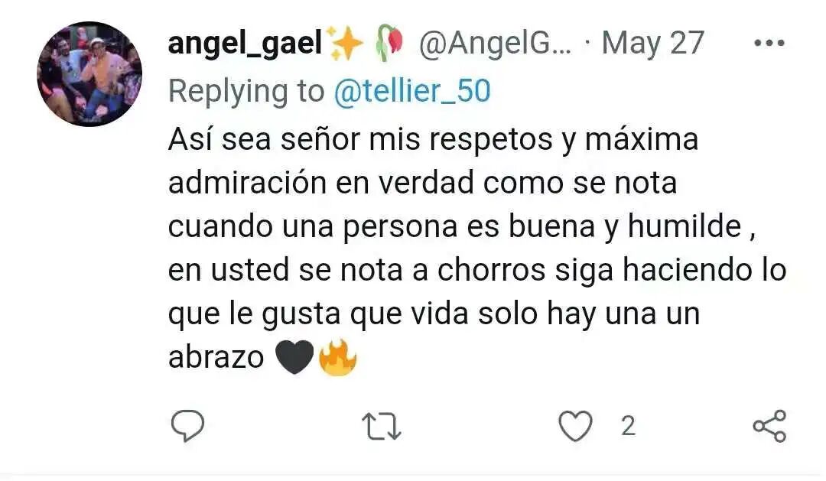Screen dimensions: 826x481
Task: Click the 'Replying to' label
Action: [x=246, y=91]
